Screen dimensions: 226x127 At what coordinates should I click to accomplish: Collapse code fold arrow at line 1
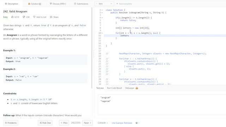click(x=102, y=10)
